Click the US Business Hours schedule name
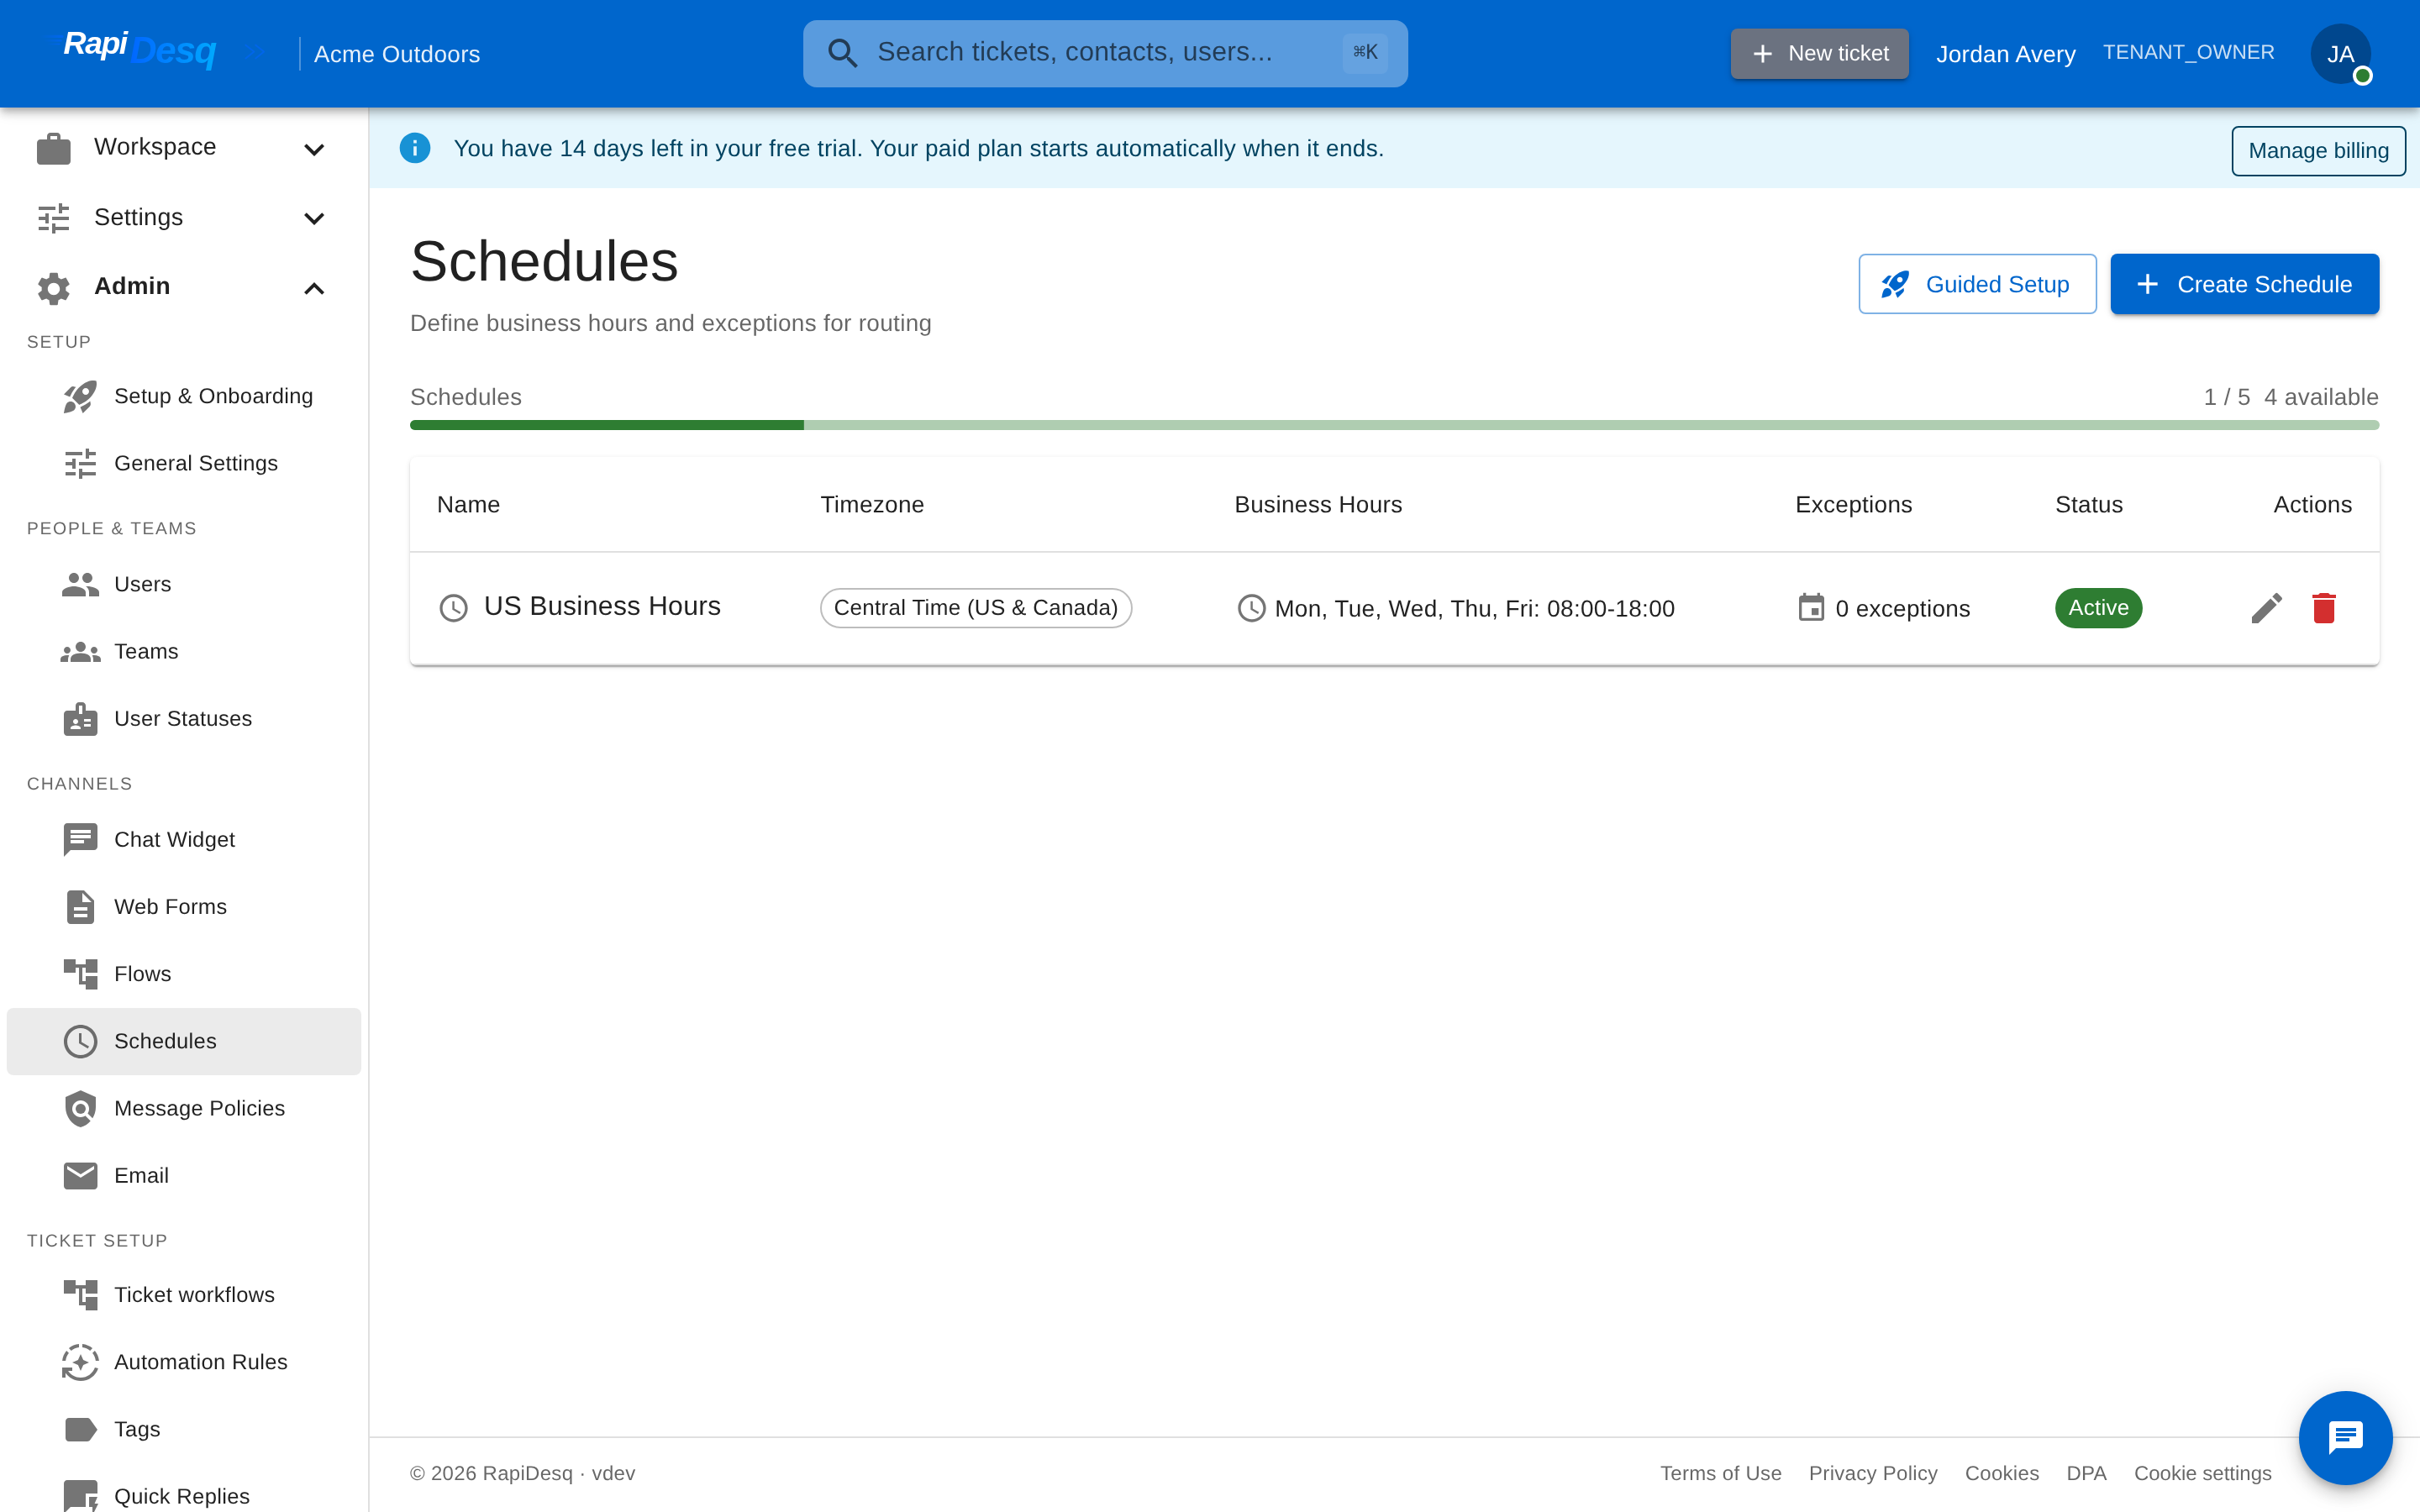Image resolution: width=2420 pixels, height=1512 pixels. point(602,606)
